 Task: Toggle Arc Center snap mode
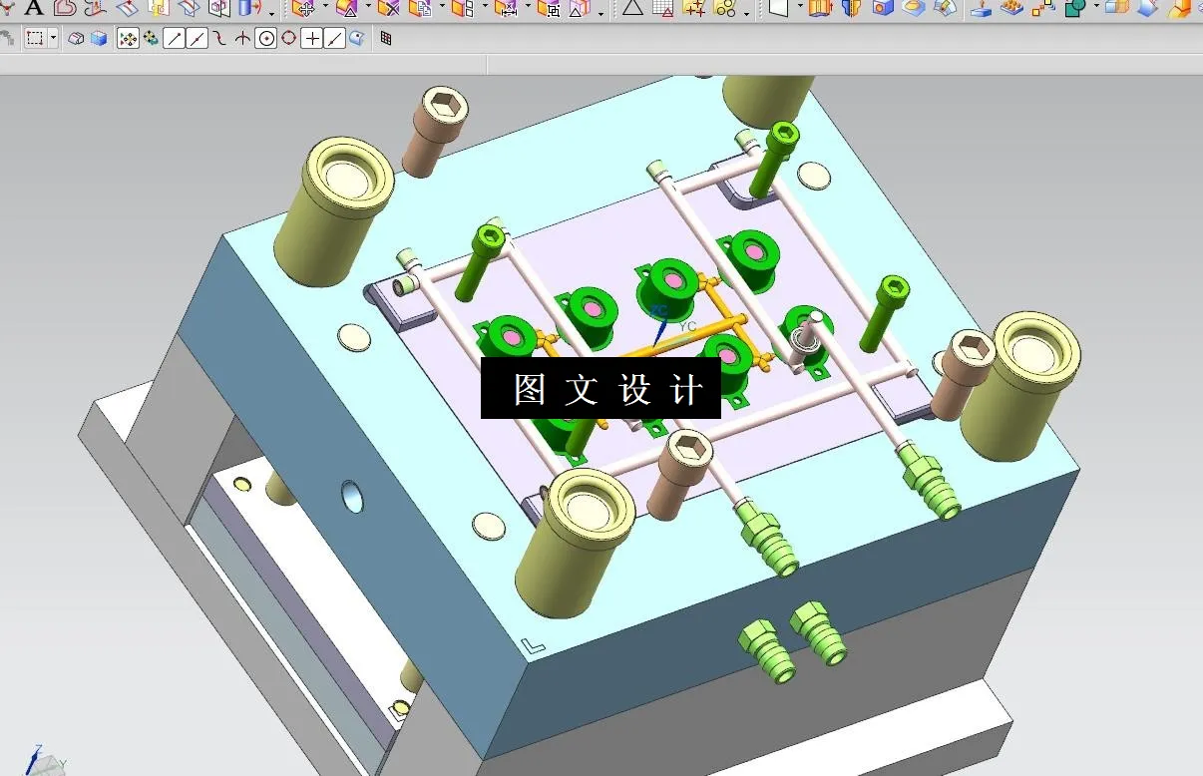point(266,38)
